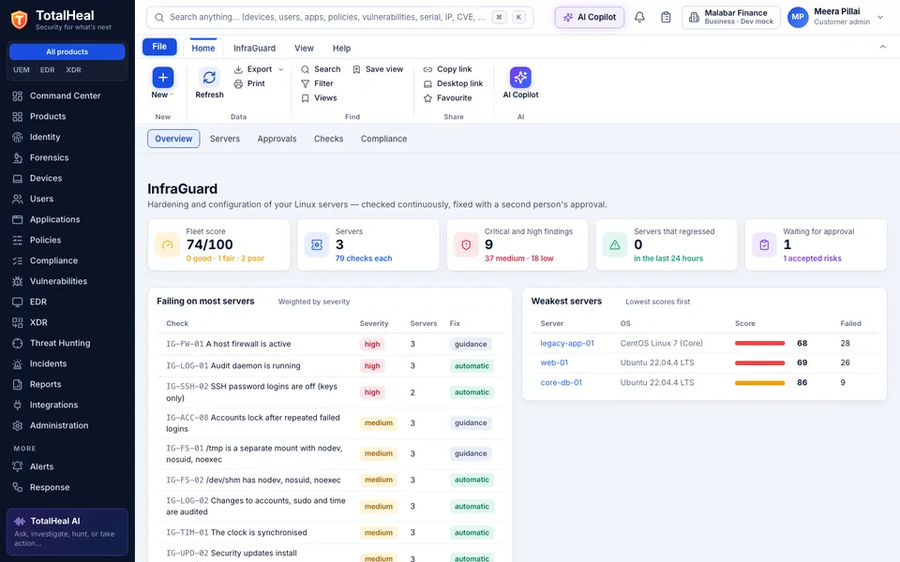Click the web-01 score bar
This screenshot has width=900, height=562.
(x=759, y=363)
